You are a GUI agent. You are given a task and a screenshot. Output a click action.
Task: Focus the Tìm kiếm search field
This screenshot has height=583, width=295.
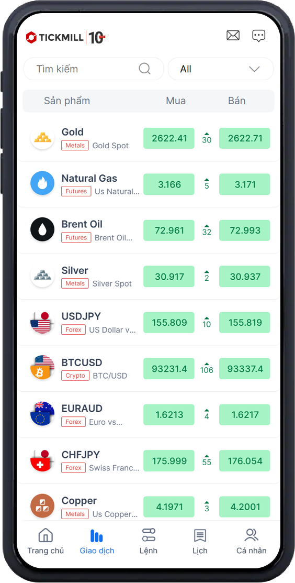pyautogui.click(x=94, y=69)
